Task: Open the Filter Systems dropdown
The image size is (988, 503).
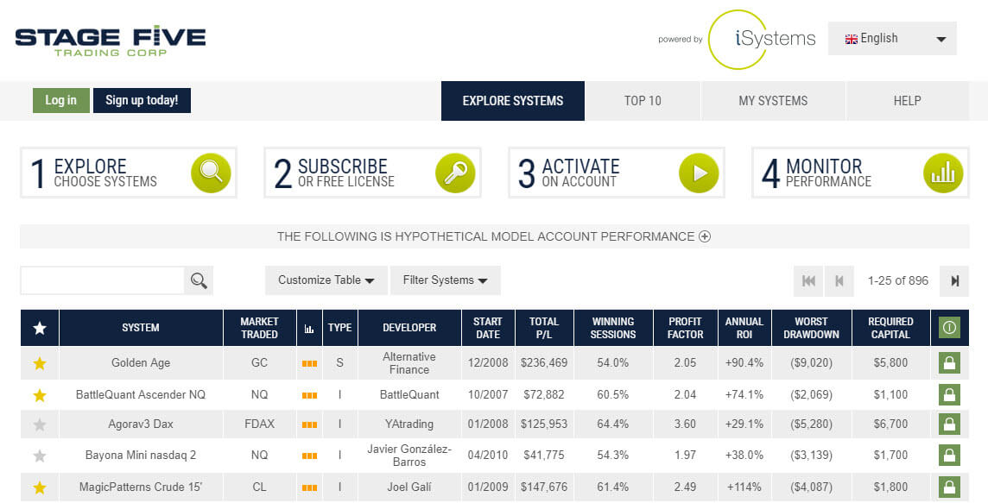Action: tap(446, 280)
